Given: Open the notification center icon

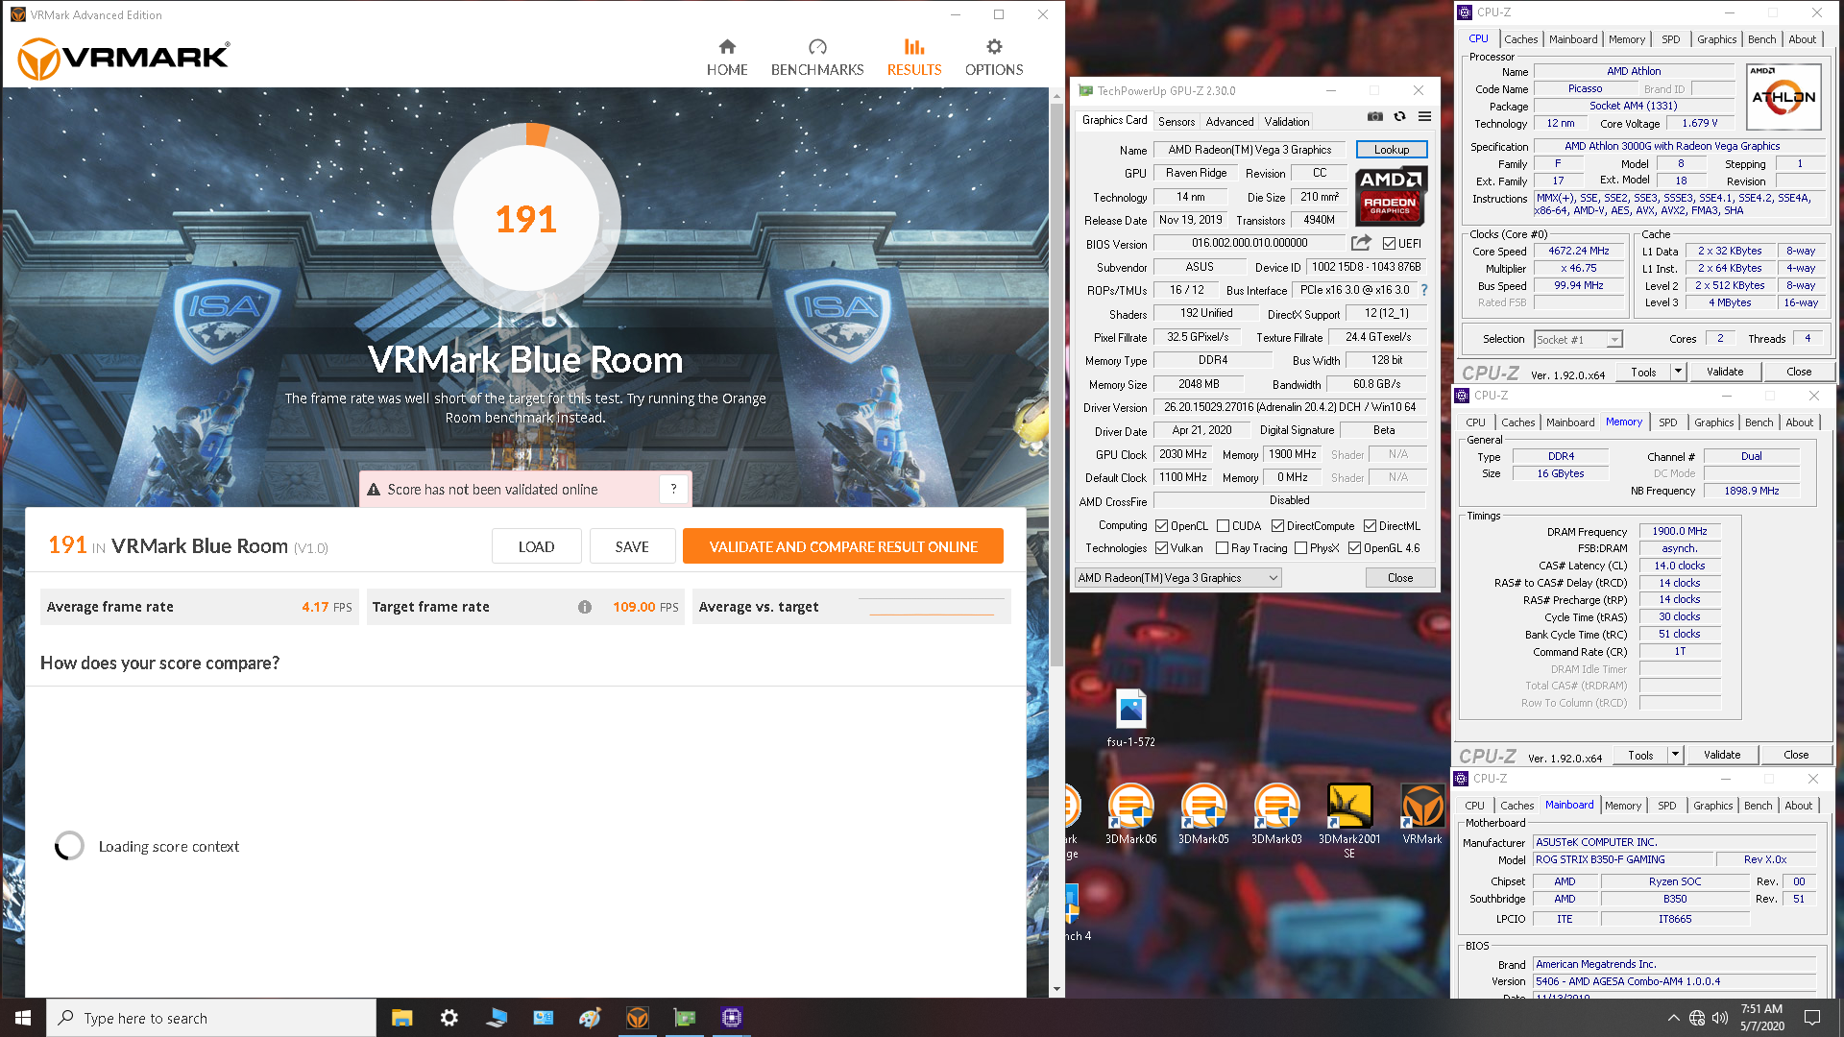Looking at the screenshot, I should point(1812,1018).
